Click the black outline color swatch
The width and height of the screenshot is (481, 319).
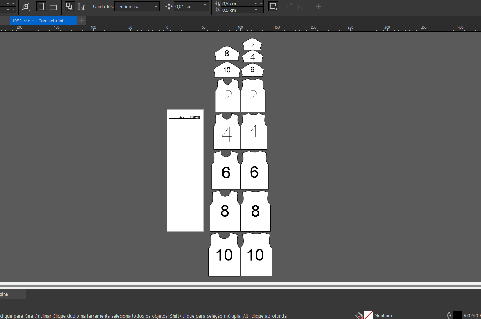pos(457,315)
